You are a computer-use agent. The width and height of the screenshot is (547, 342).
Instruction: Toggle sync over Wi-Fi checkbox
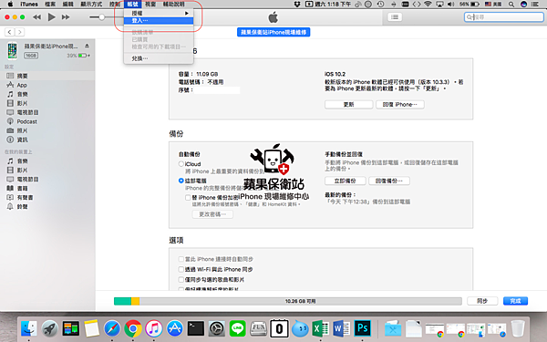point(181,269)
